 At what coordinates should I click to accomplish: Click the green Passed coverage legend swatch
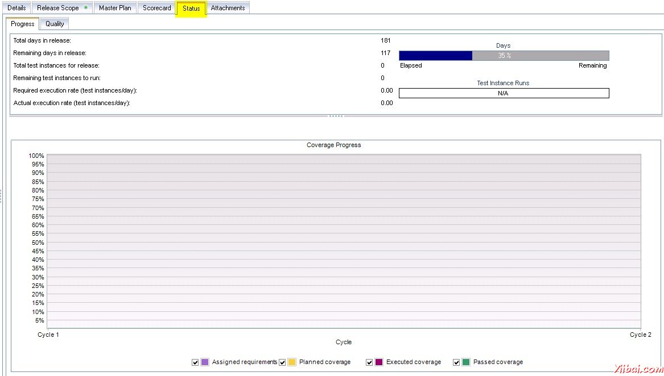(x=466, y=362)
